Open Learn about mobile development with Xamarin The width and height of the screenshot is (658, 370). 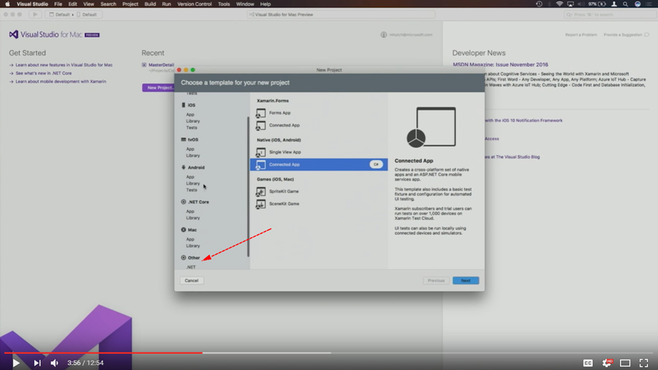61,81
